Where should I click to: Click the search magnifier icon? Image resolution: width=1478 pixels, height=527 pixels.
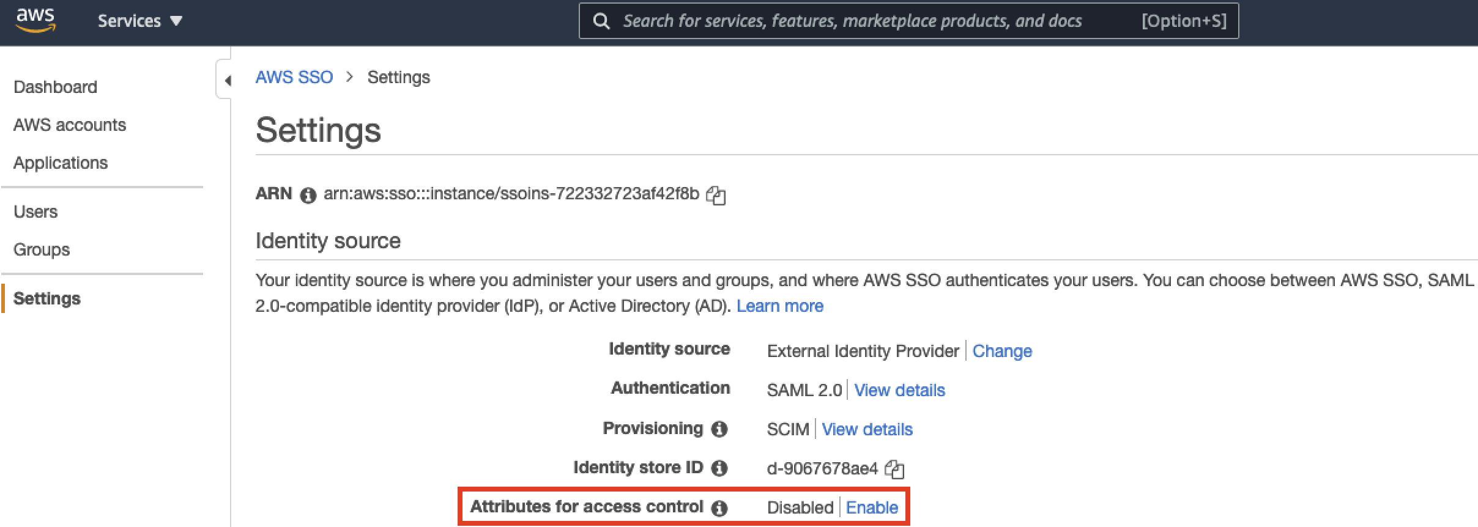pyautogui.click(x=601, y=21)
